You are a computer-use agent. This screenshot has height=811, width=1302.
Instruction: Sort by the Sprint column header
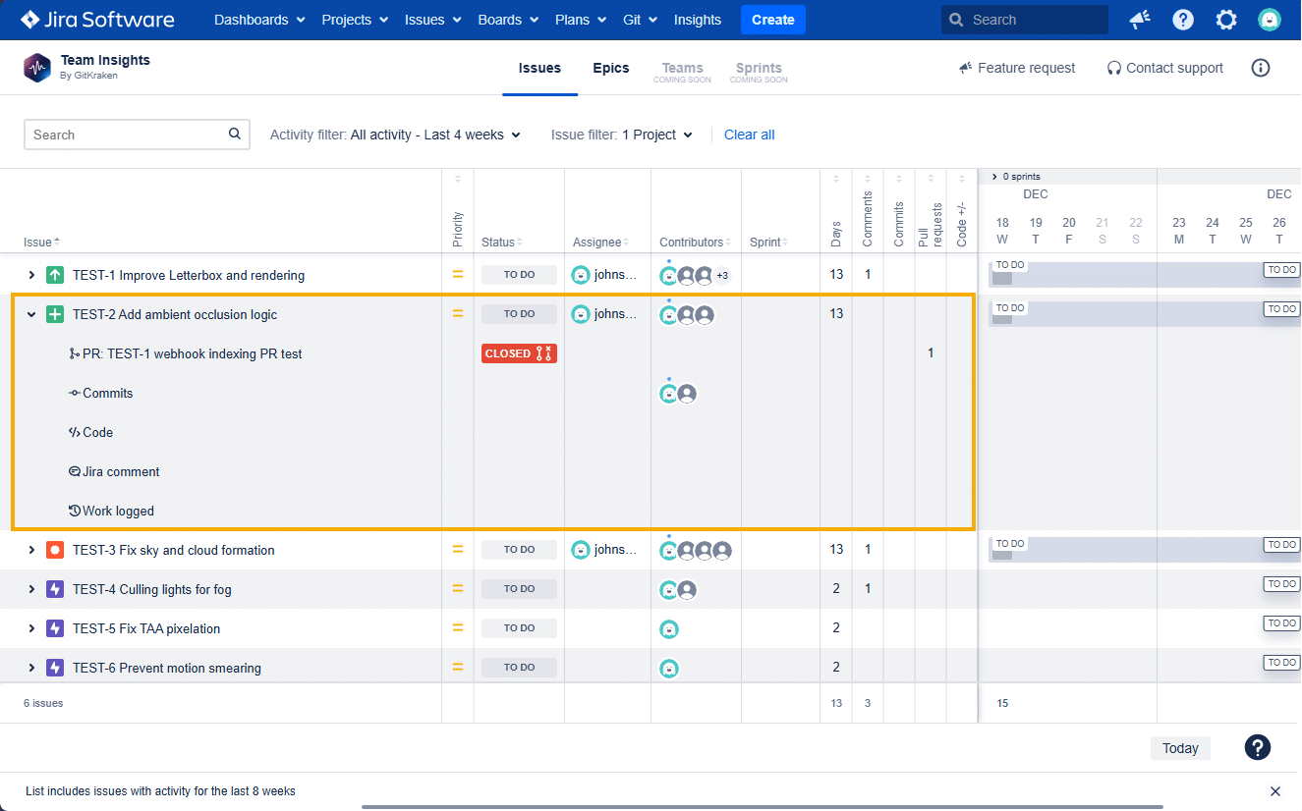tap(769, 242)
